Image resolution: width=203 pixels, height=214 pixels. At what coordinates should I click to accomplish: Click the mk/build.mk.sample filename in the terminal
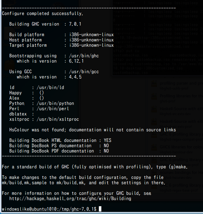[x=24, y=183]
